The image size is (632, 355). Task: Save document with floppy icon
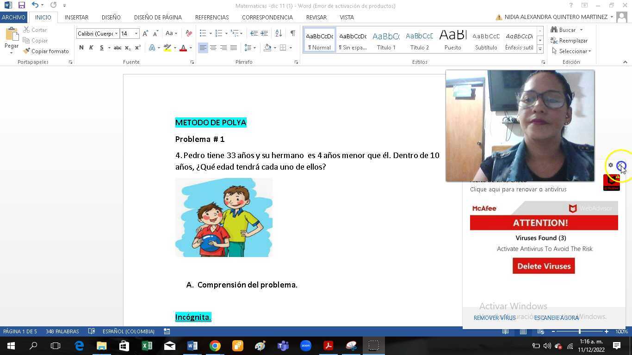pos(22,6)
